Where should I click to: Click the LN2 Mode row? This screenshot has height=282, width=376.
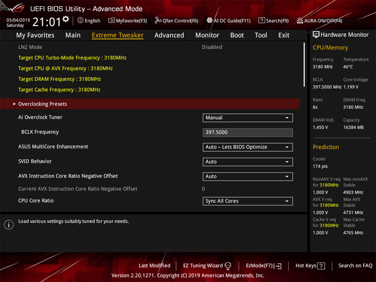point(150,47)
